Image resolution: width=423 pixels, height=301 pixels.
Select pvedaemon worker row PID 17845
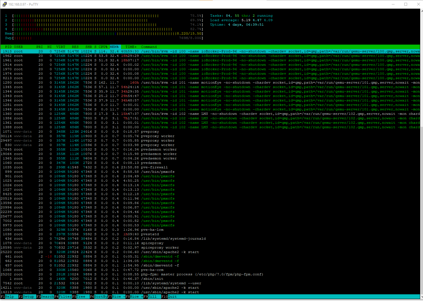(210, 149)
